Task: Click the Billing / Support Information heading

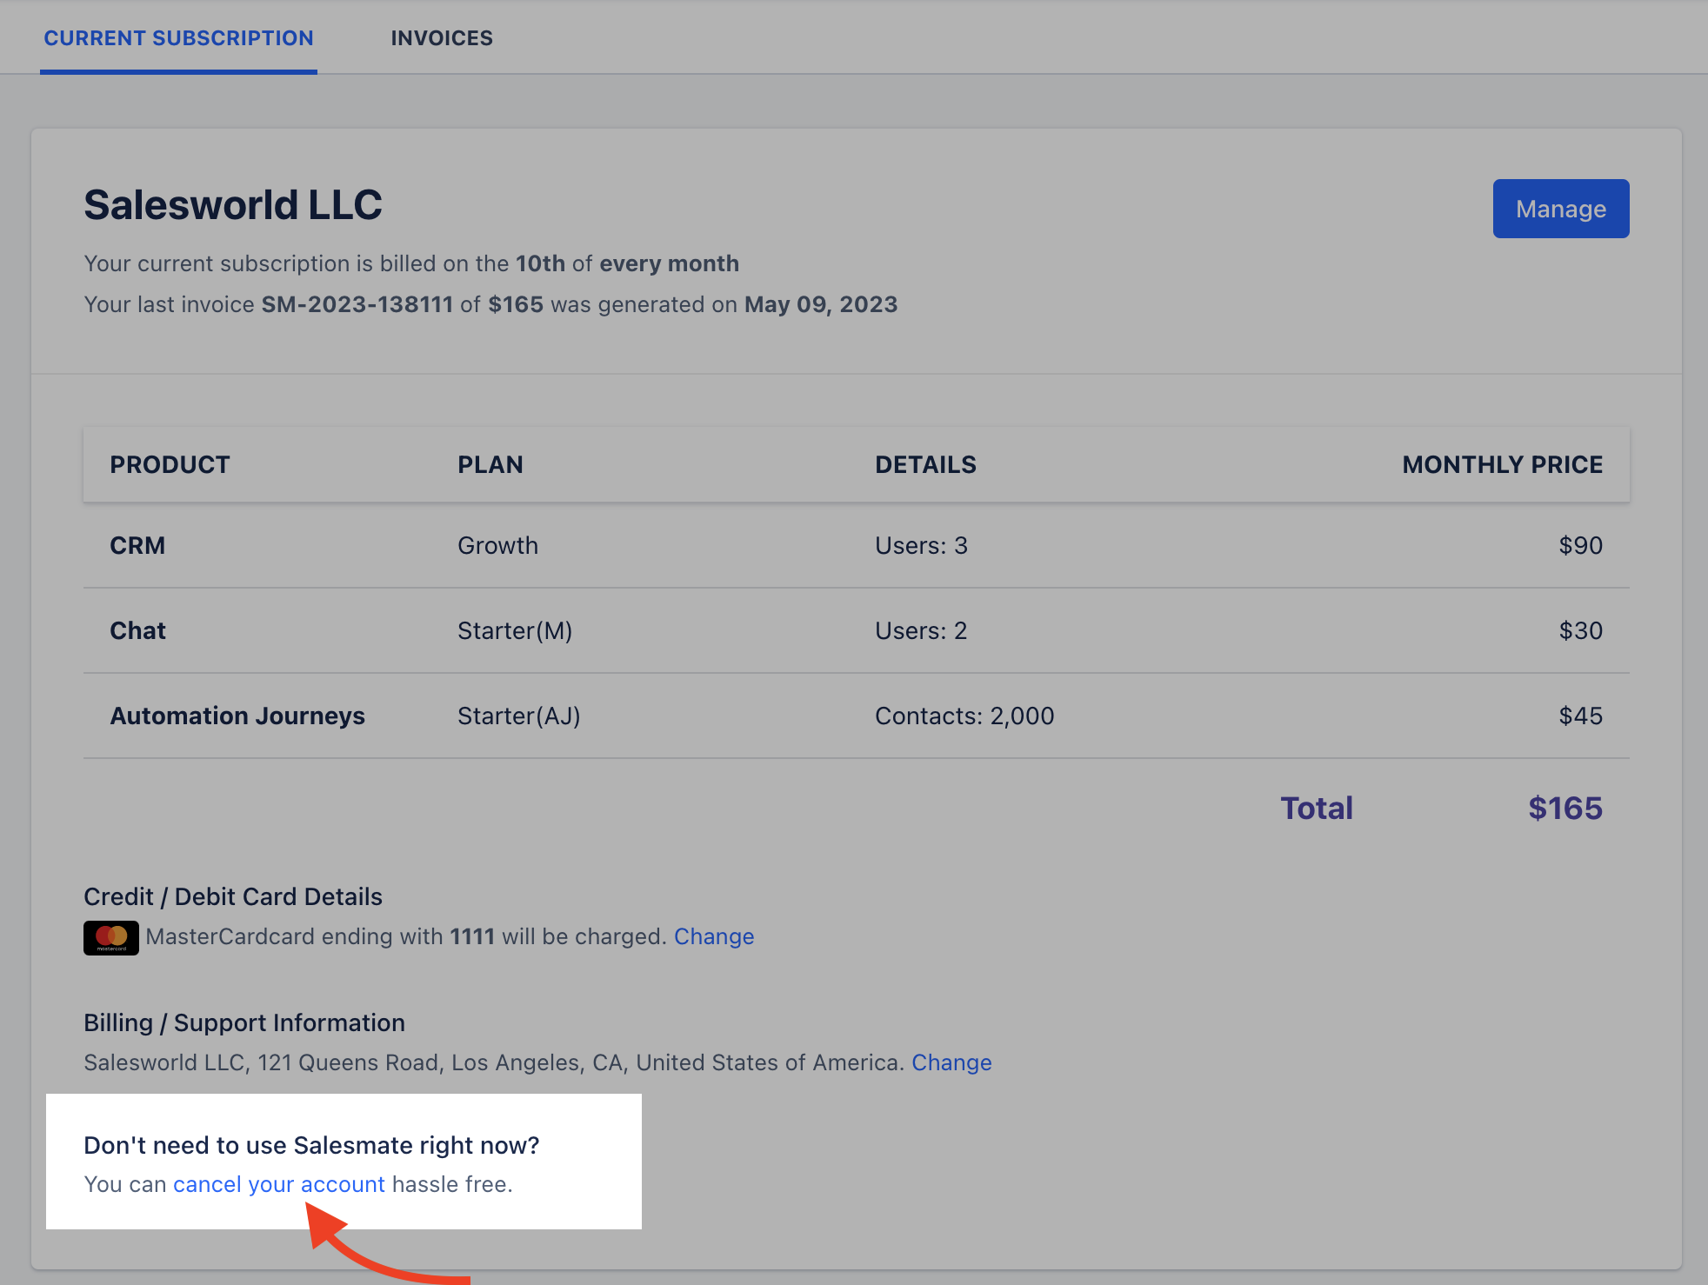Action: pos(244,1022)
